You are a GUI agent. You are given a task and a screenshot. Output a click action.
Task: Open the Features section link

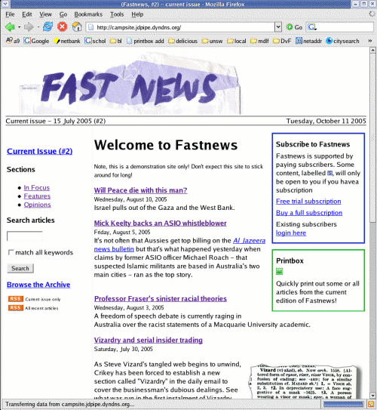pyautogui.click(x=37, y=196)
